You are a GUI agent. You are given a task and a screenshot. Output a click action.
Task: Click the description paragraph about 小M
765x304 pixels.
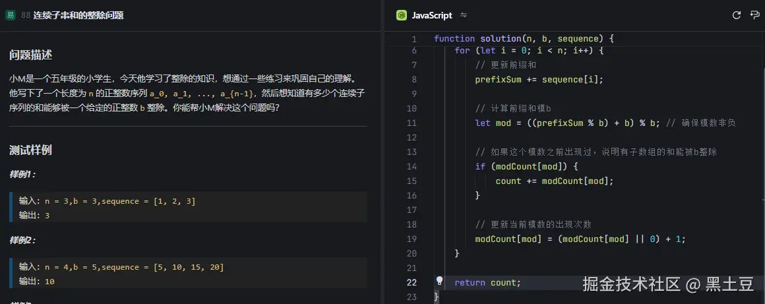(x=188, y=93)
